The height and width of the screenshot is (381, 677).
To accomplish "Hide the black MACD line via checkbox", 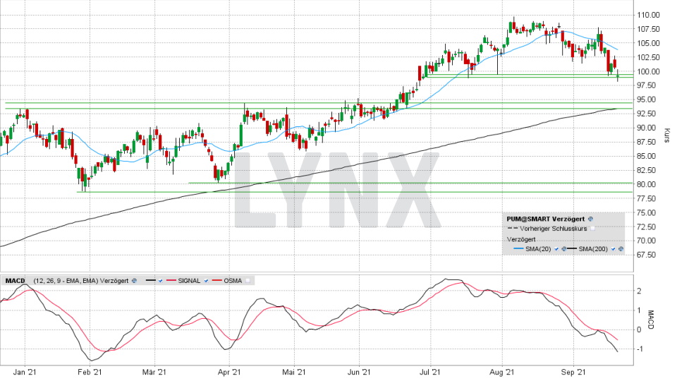I will (161, 281).
